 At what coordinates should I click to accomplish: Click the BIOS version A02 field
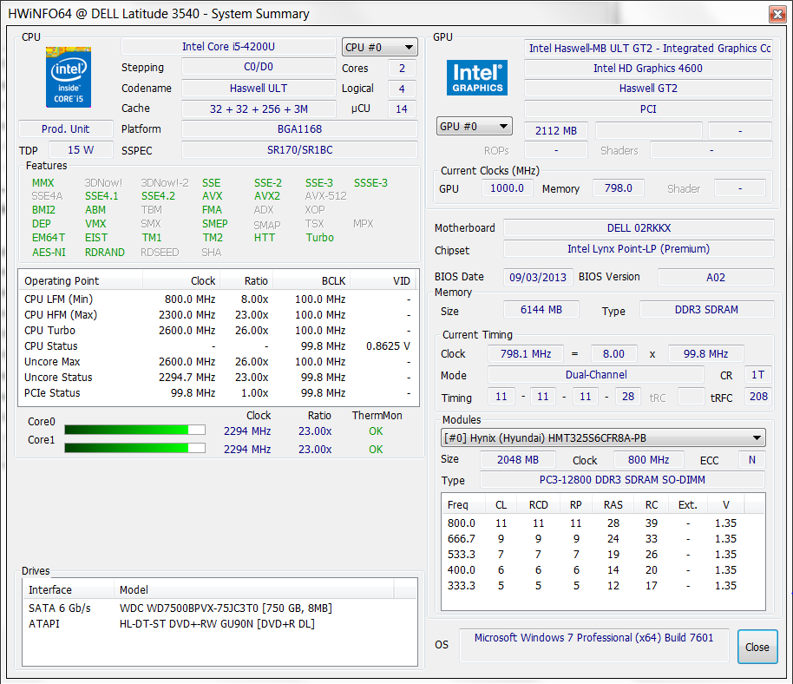point(716,277)
